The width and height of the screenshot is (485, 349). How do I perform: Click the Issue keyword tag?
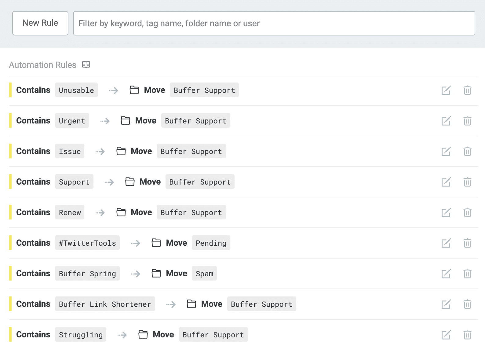tap(70, 151)
